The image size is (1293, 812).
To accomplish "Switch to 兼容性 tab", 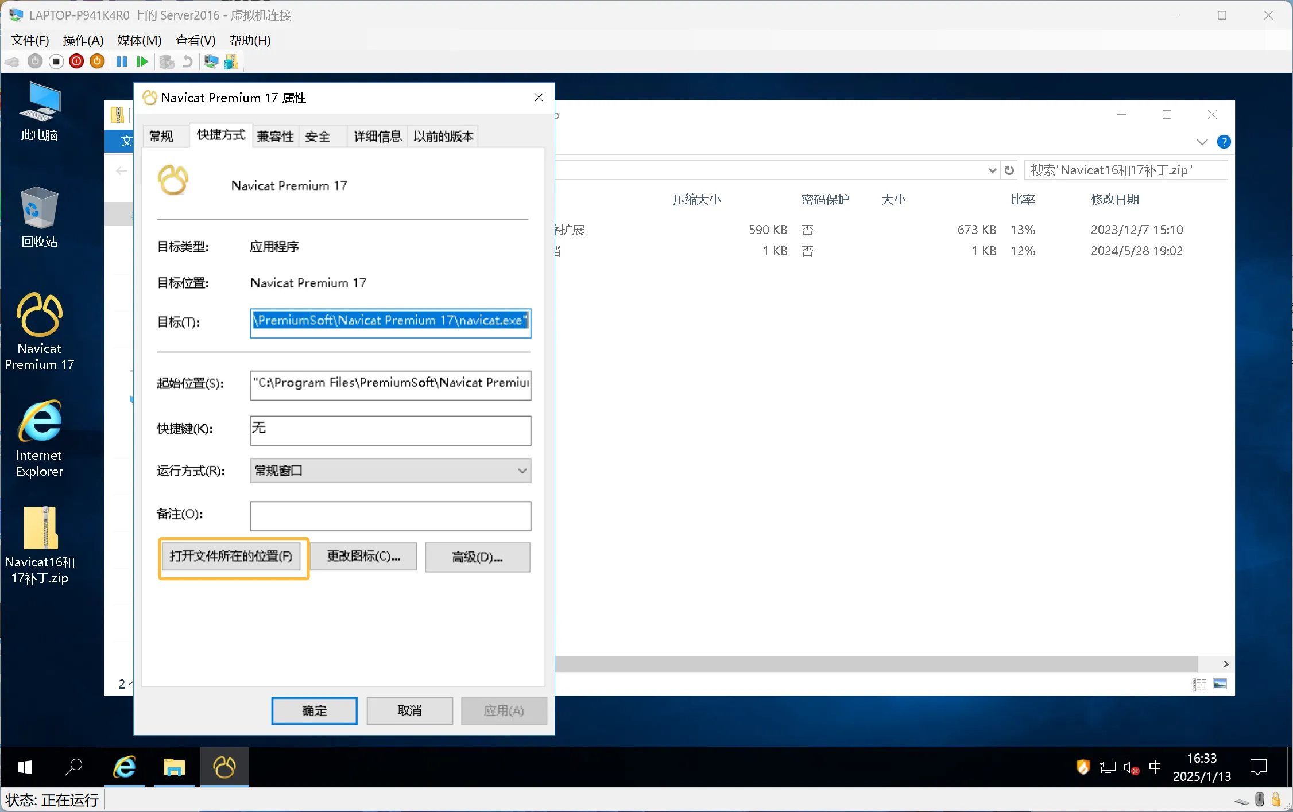I will (x=275, y=137).
